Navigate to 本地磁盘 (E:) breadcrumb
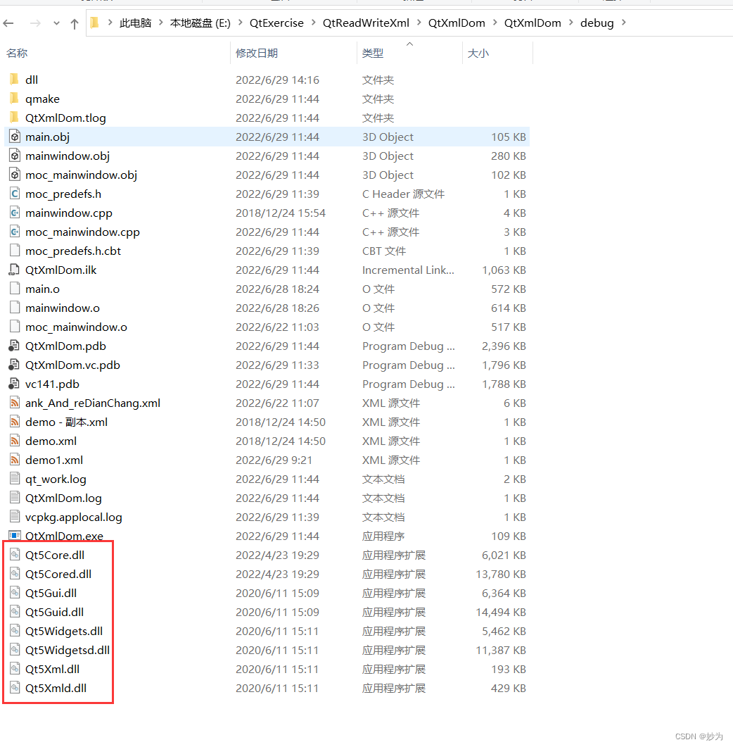733x747 pixels. click(200, 23)
